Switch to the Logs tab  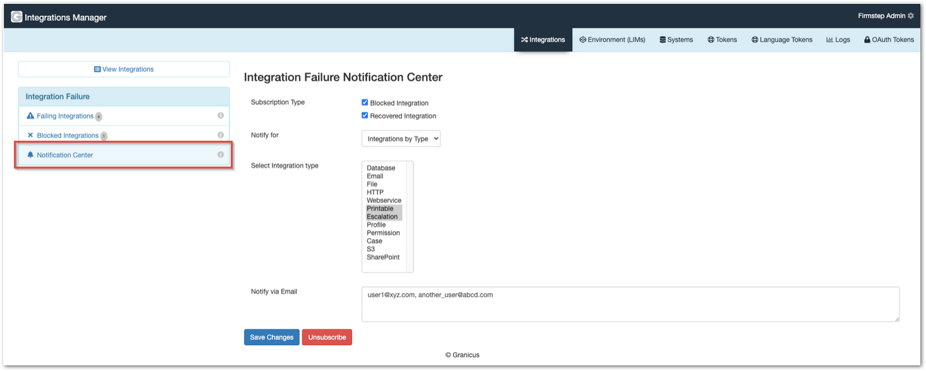pyautogui.click(x=838, y=40)
